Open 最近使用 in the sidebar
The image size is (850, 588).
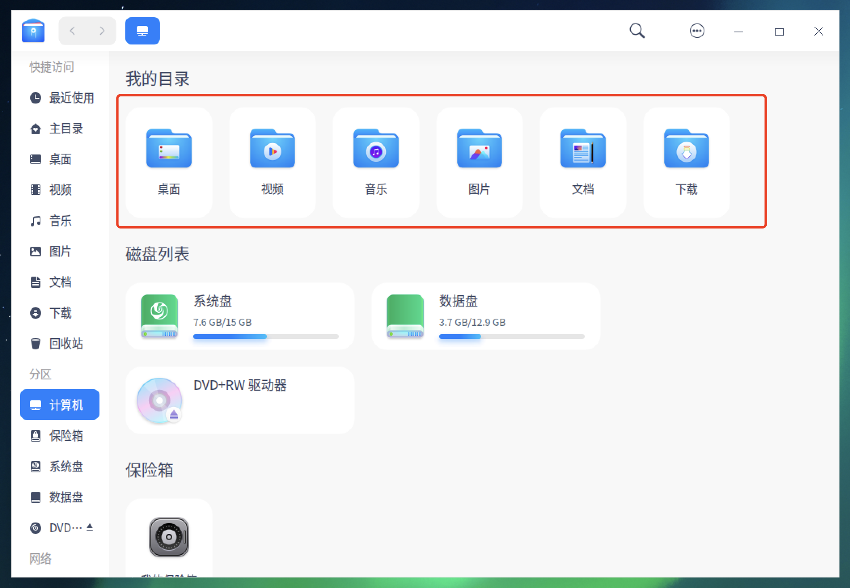click(60, 98)
